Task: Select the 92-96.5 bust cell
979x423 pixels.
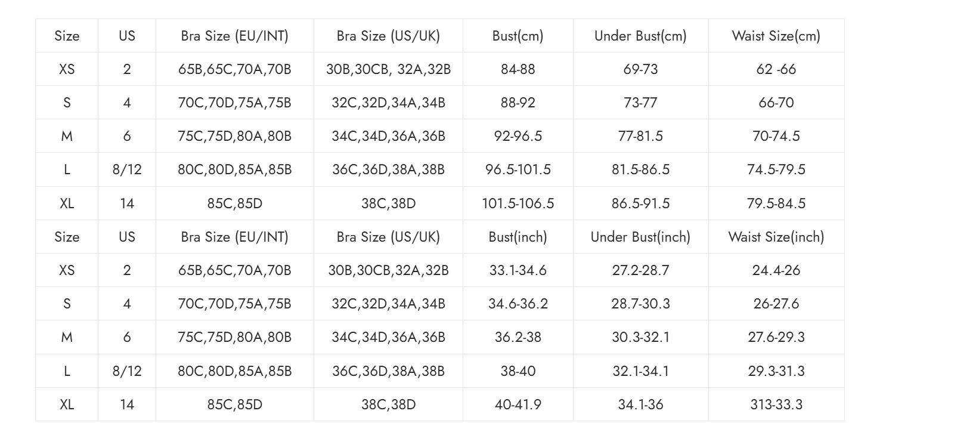Action: tap(518, 136)
